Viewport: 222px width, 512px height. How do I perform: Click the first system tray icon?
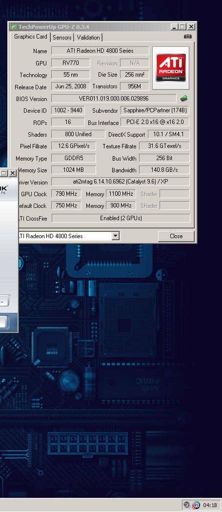(187, 505)
